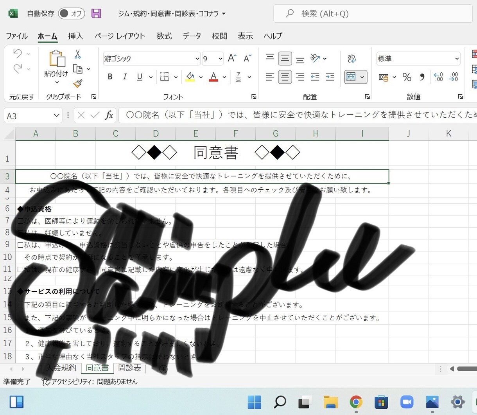Toggle Center alignment
Viewport: 477px width, 415px height.
(x=285, y=77)
